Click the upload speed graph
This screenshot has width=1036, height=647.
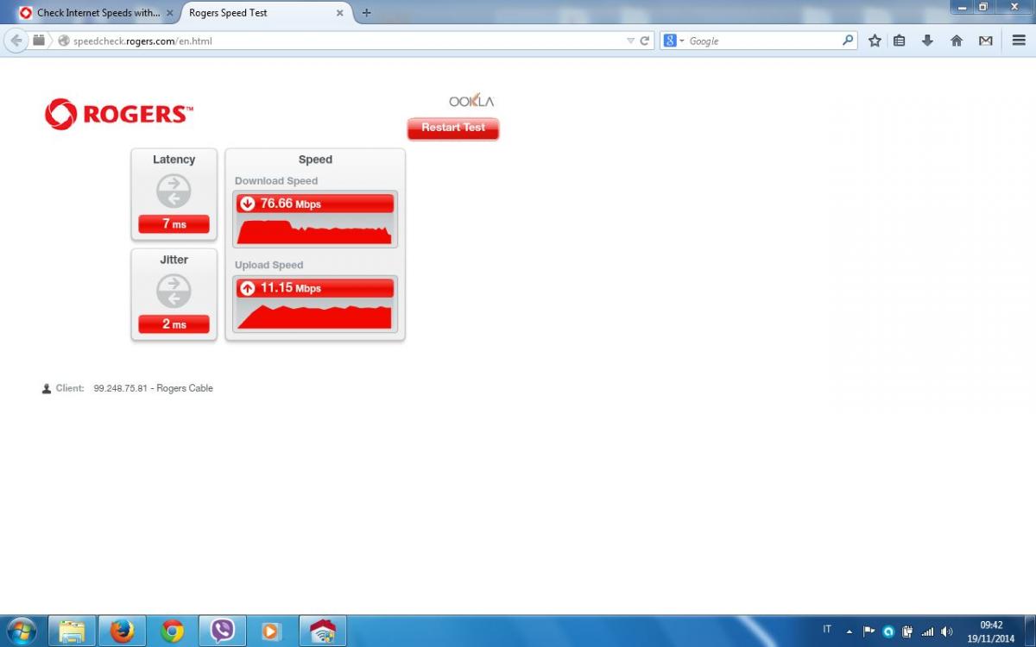[315, 316]
